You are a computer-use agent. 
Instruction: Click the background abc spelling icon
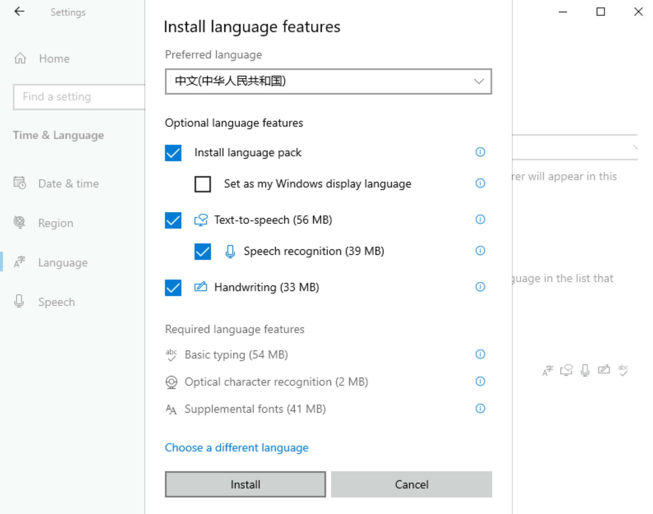(x=623, y=370)
